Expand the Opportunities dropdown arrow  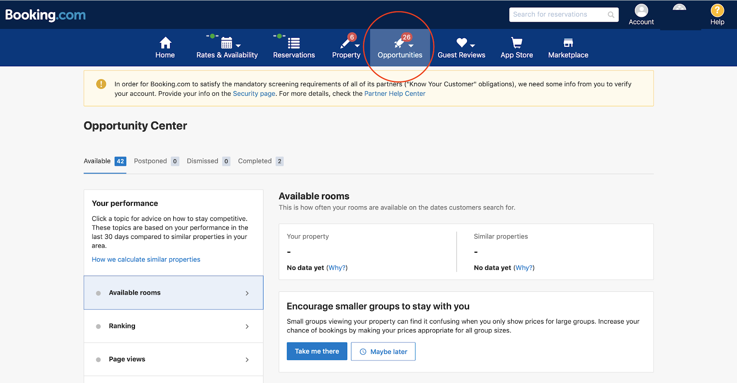[x=411, y=46]
